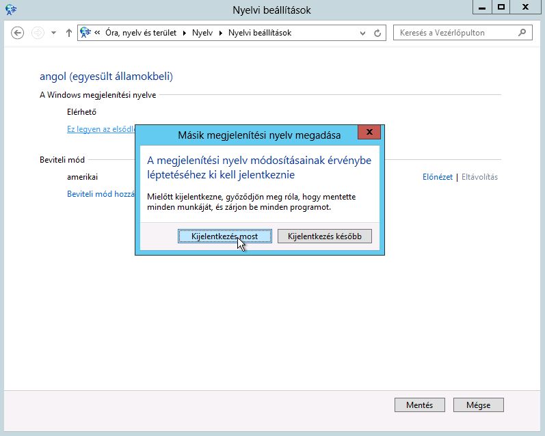The width and height of the screenshot is (545, 436).
Task: Click the language icon in address bar
Action: pyautogui.click(x=85, y=33)
